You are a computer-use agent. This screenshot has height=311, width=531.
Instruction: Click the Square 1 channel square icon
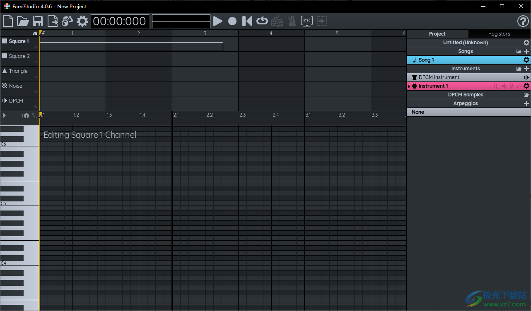click(5, 41)
